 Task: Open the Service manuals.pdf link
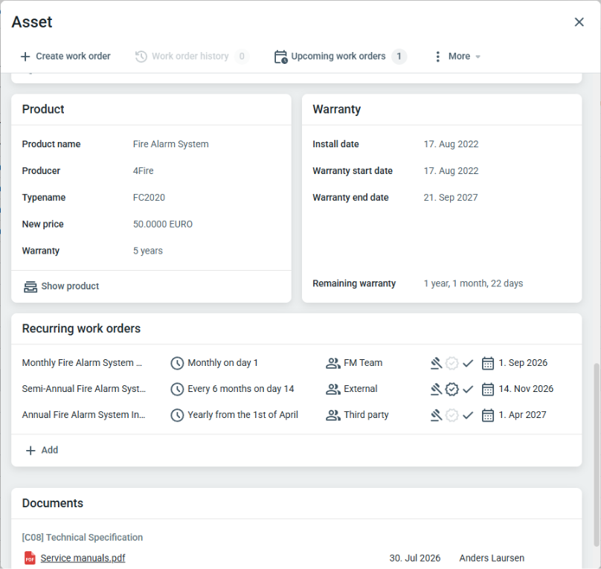83,559
